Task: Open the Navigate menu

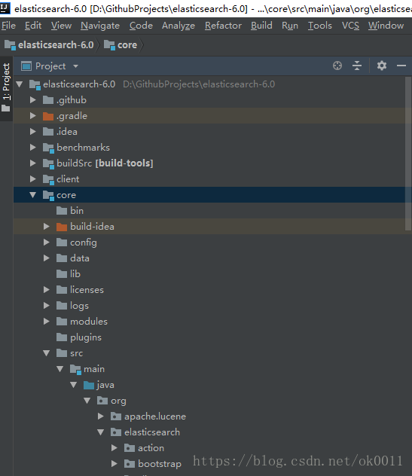Action: 100,26
